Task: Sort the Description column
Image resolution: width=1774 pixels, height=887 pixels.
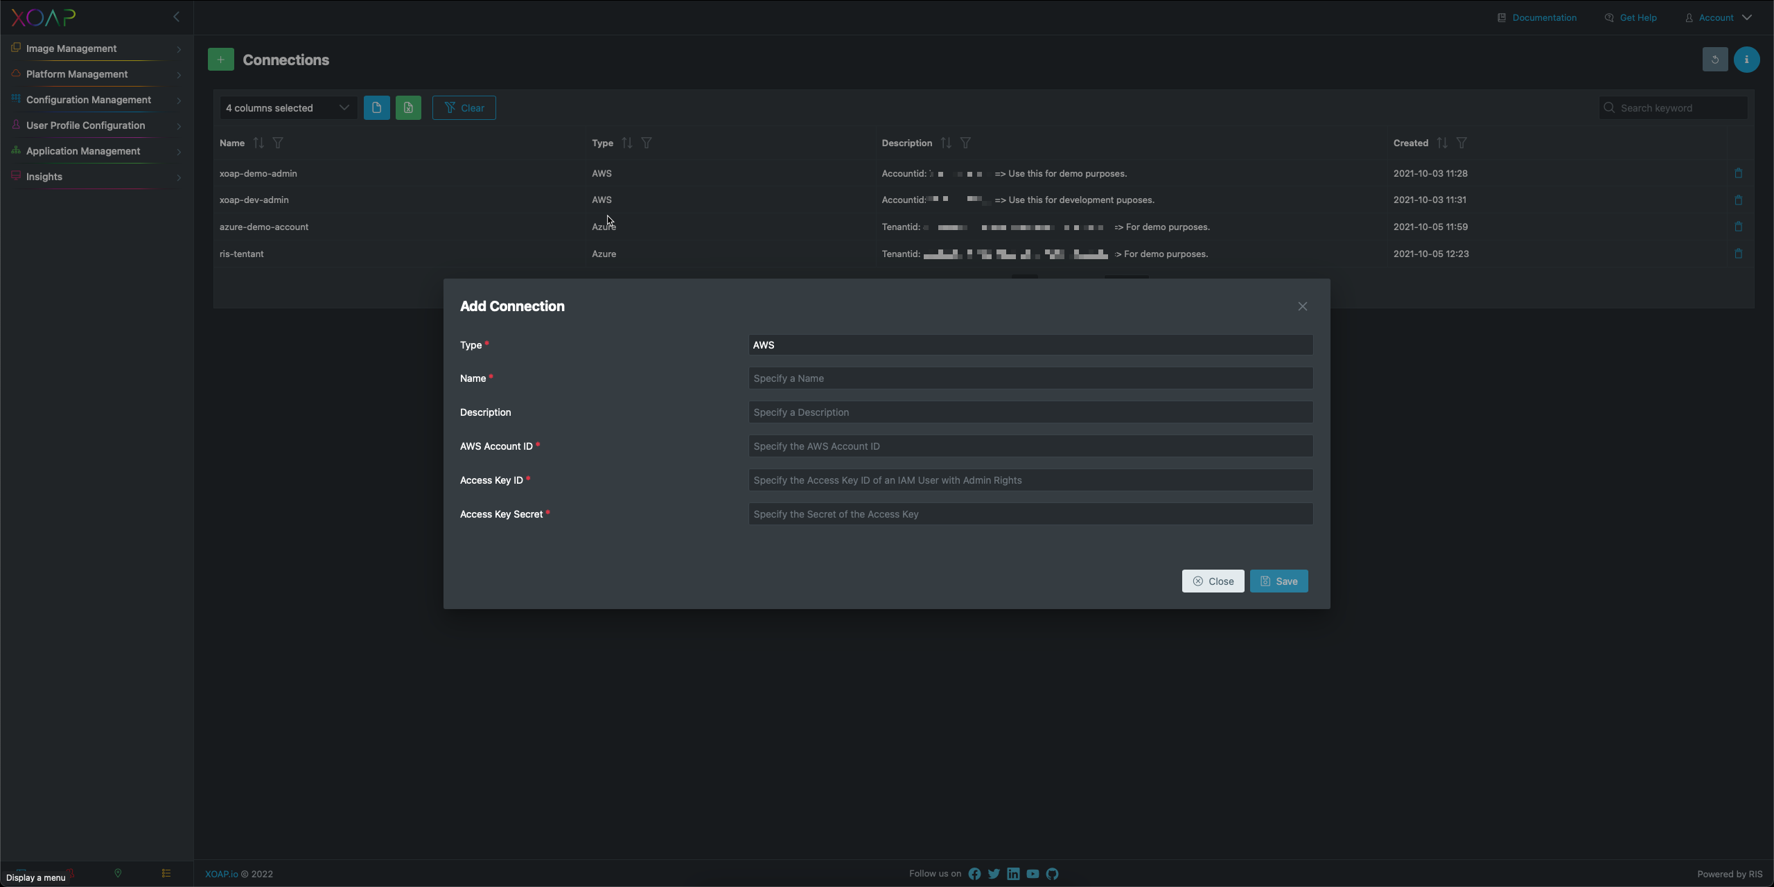Action: (946, 143)
